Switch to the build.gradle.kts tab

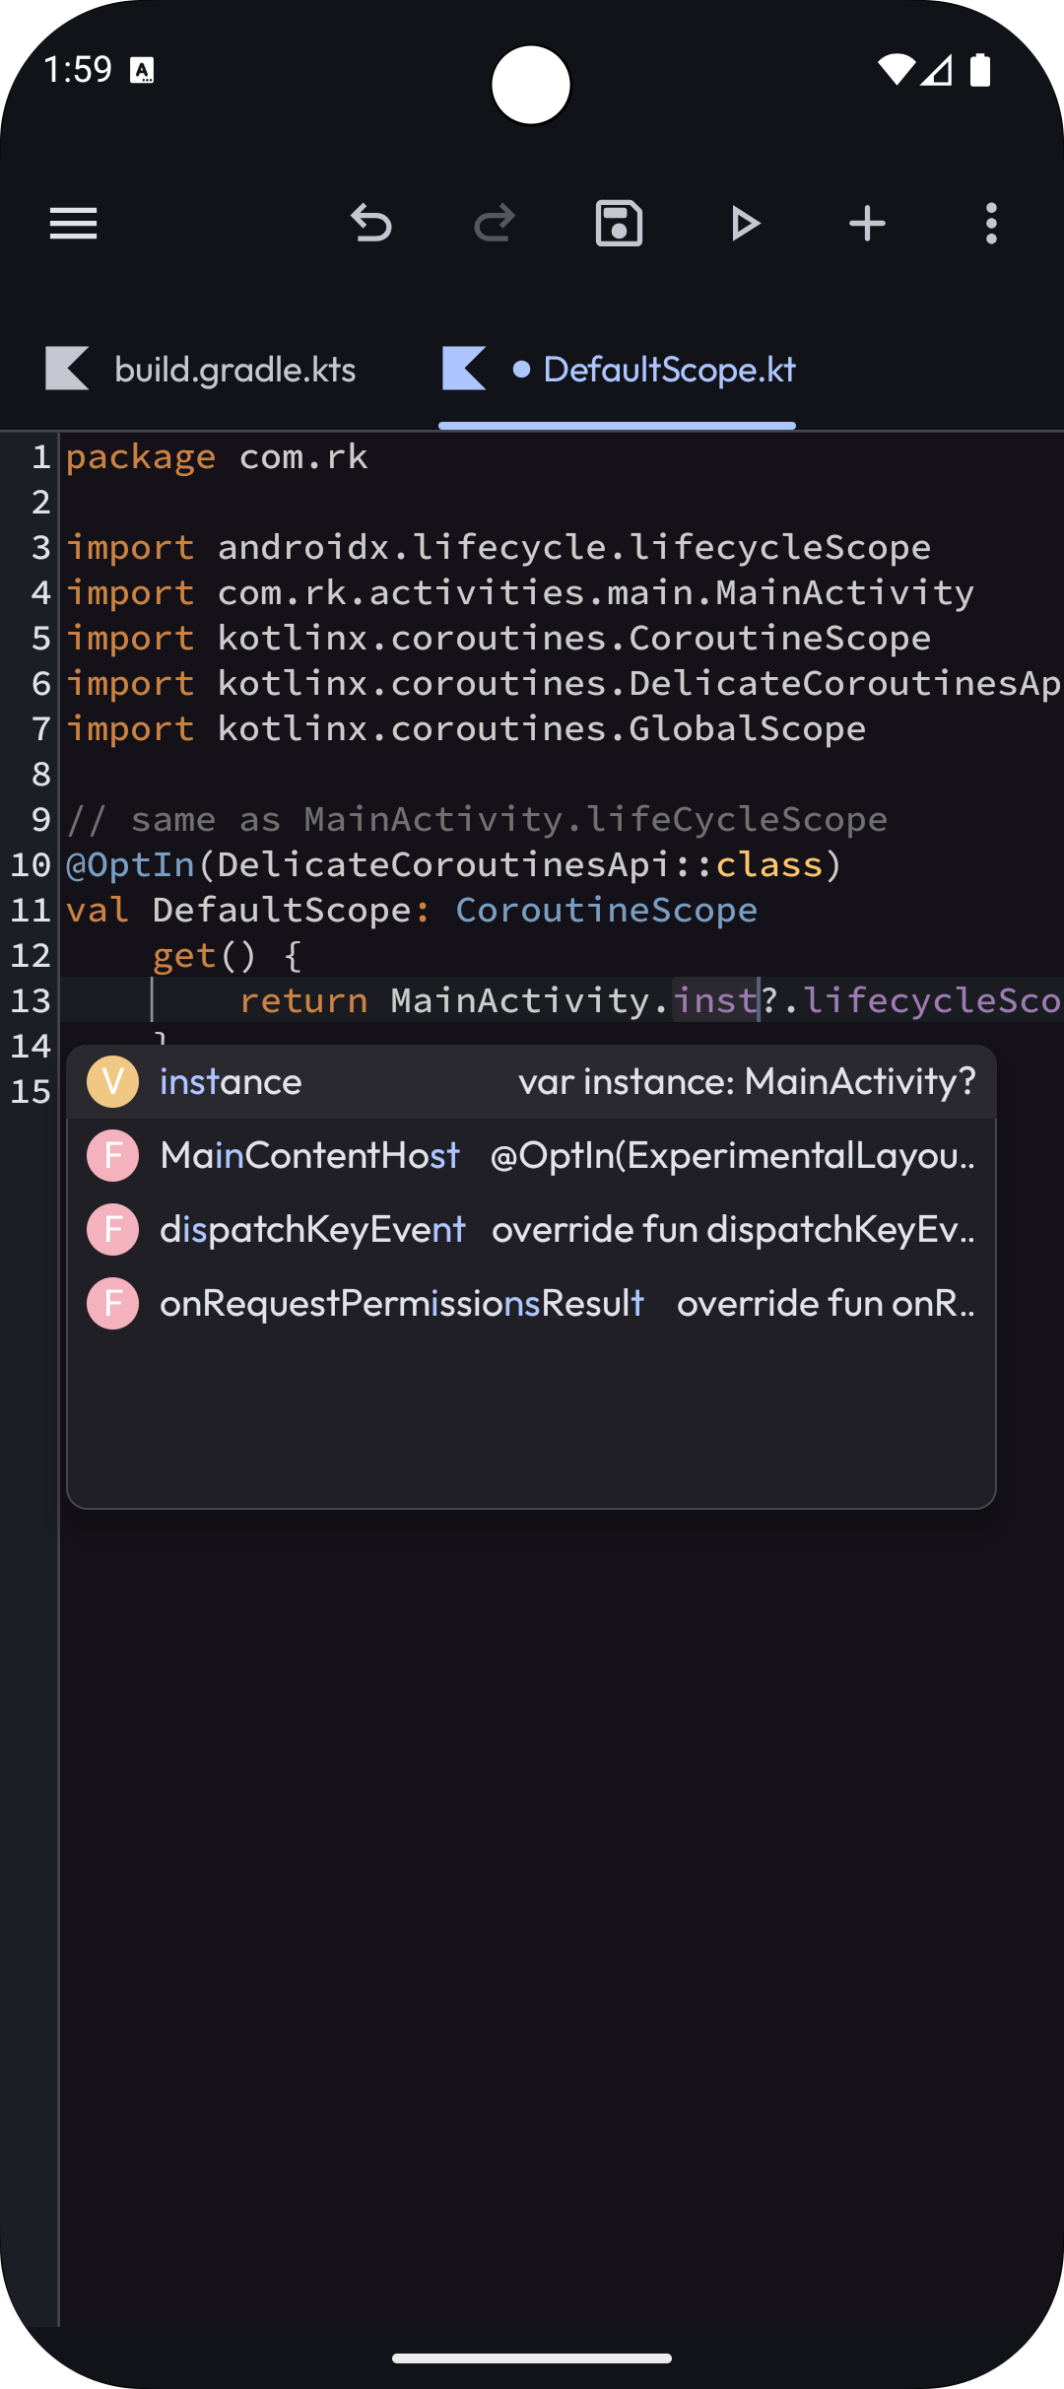click(x=201, y=370)
